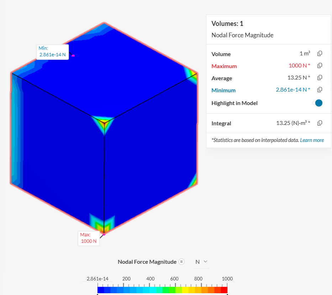Copy the Minimum value to clipboard
This screenshot has height=295, width=332.
320,90
